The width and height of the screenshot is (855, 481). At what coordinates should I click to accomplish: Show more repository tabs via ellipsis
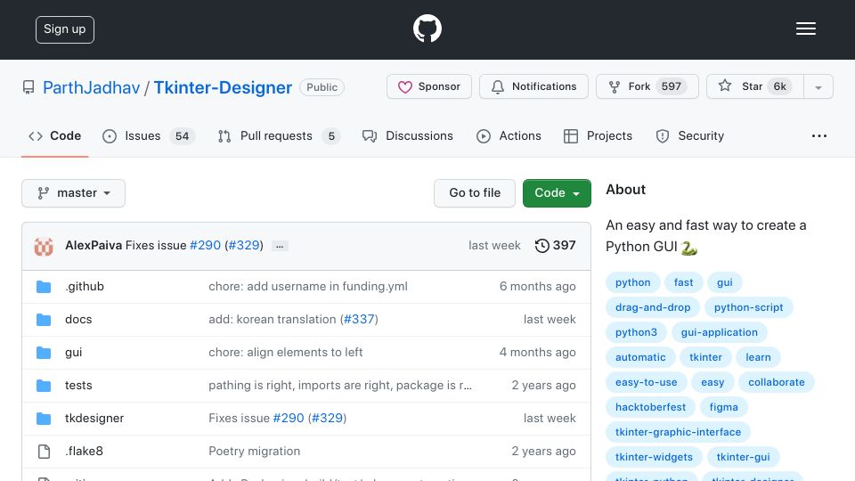point(819,135)
